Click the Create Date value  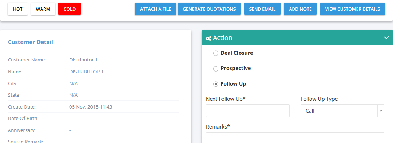(91, 107)
